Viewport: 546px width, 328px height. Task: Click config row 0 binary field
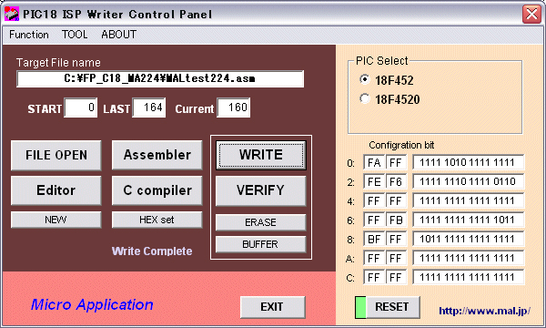click(x=468, y=163)
